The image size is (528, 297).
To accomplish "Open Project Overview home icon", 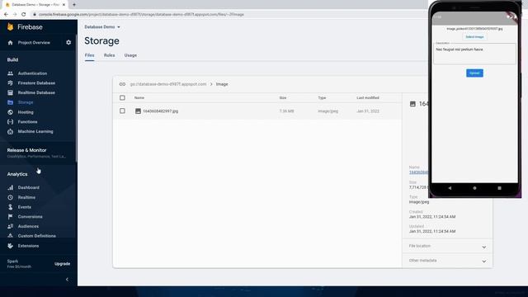I will point(10,43).
